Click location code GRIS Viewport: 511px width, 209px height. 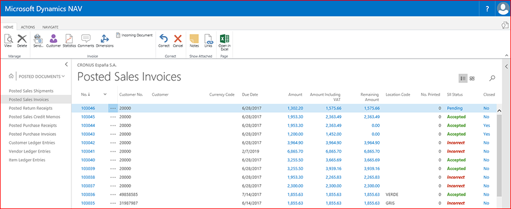(390, 203)
